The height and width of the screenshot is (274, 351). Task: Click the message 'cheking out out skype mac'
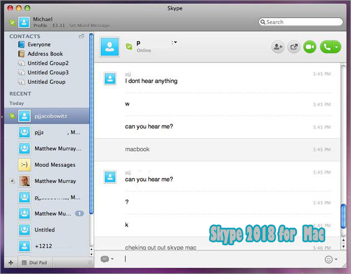click(160, 247)
